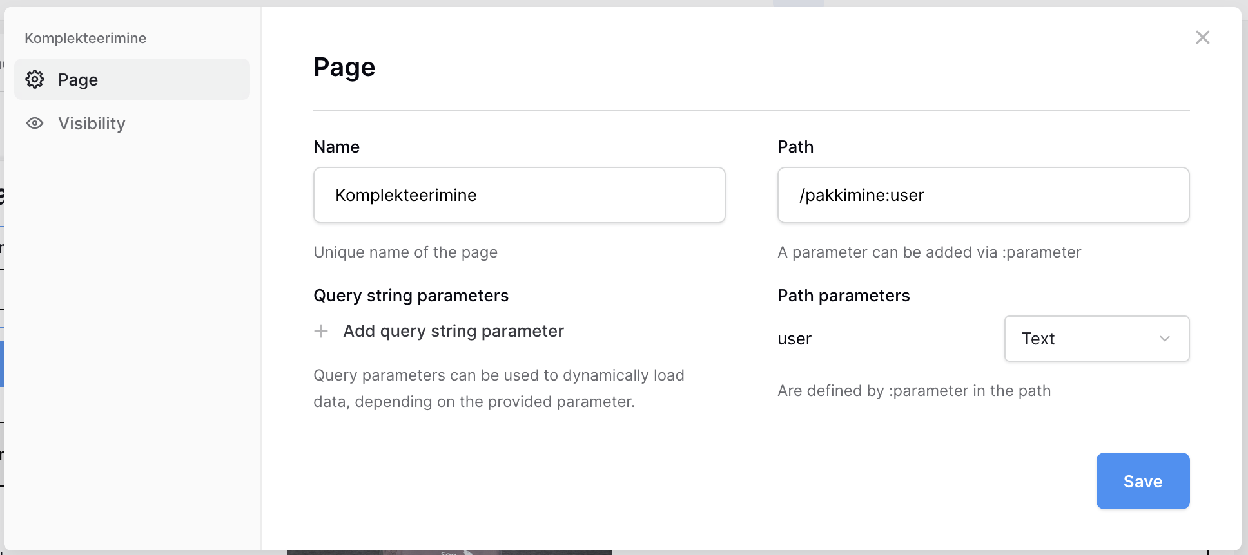Viewport: 1248px width, 555px height.
Task: Switch to the Visibility settings tab
Action: tap(92, 124)
